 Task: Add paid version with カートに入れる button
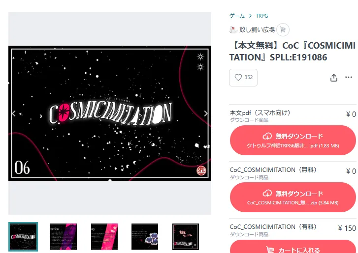293,247
